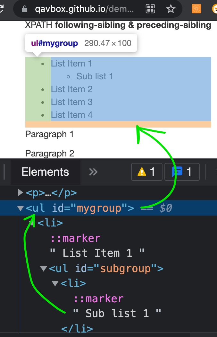Click the blue messages badge
Screen dimensions: 217x337
click(x=182, y=172)
